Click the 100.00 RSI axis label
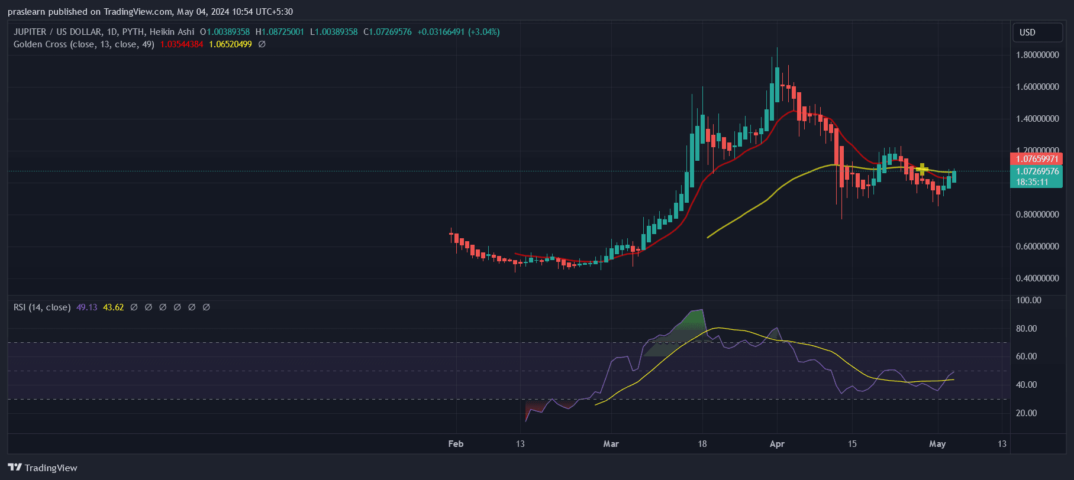Image resolution: width=1074 pixels, height=480 pixels. [1028, 300]
